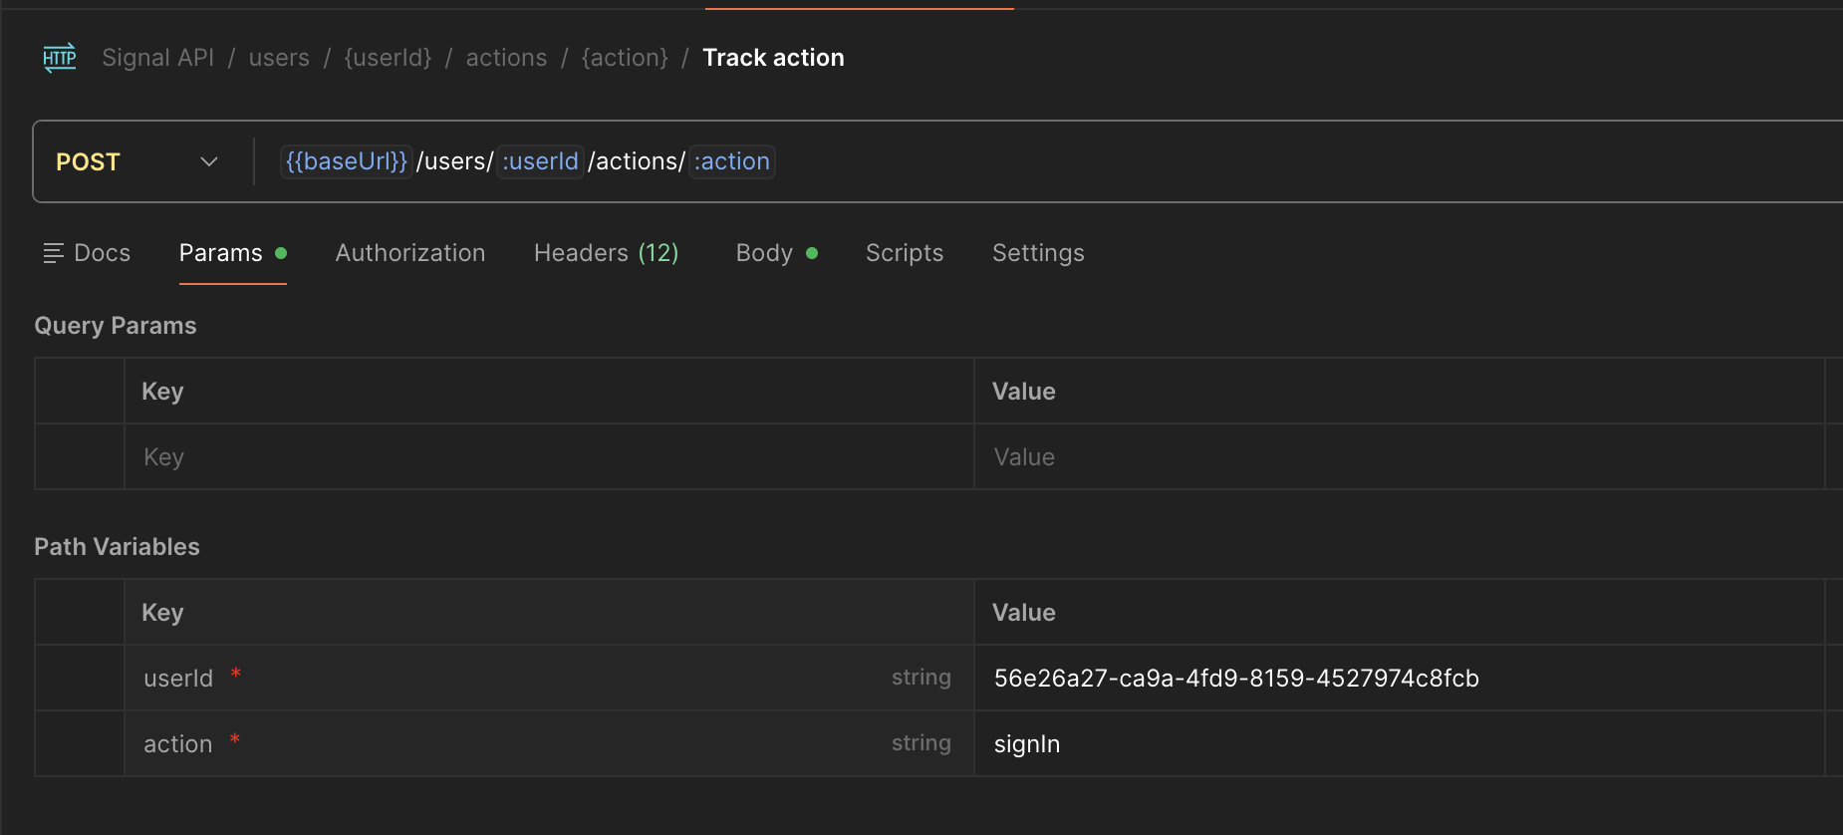Screen dimensions: 1843x835
Task: Click the HTTP request type icon in breadcrumb
Action: 60,57
